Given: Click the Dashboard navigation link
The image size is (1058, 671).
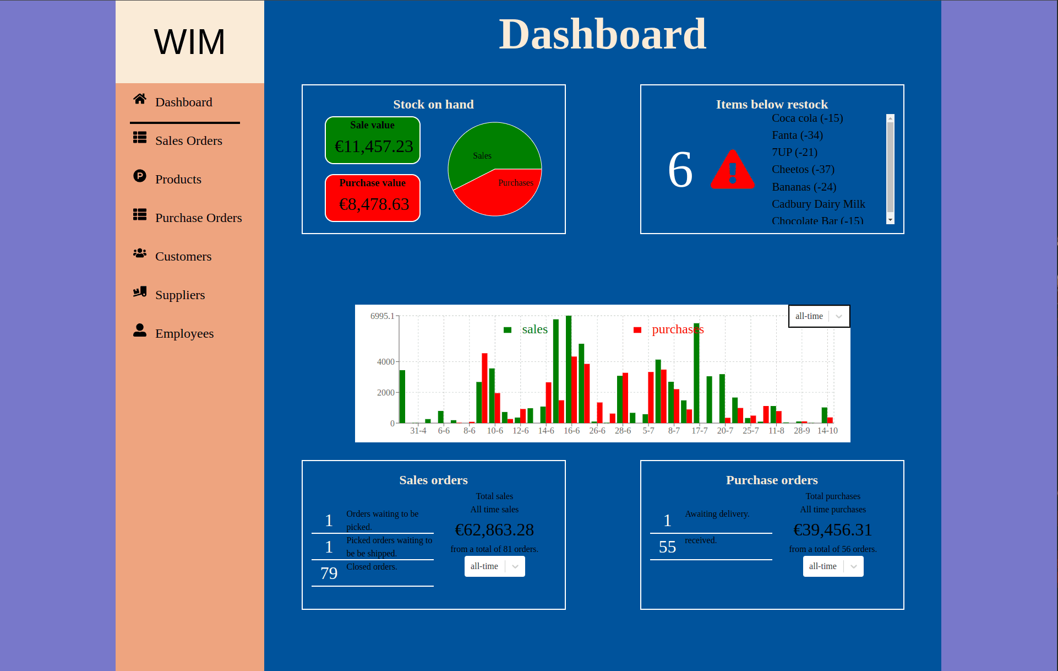Looking at the screenshot, I should (x=184, y=101).
